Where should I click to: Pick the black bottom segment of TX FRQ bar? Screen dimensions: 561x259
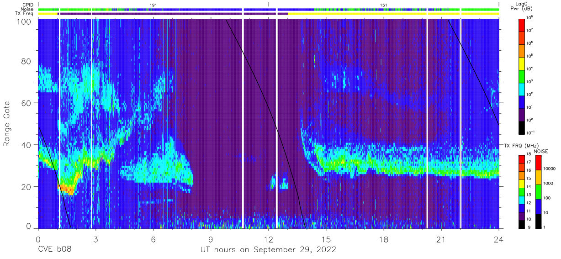coord(522,223)
